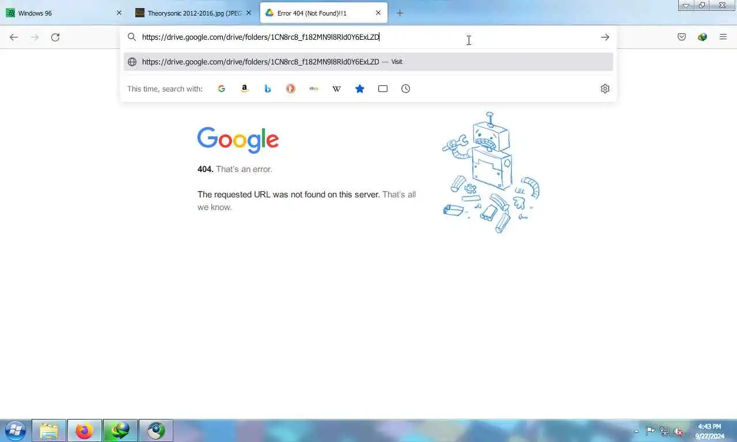Screen dimensions: 737x442
Task: Search this time with DuckDuckGo
Action: 291,89
